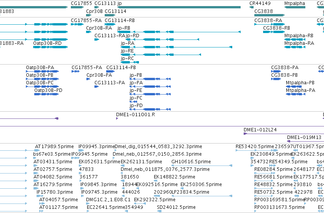Image resolution: width=324 pixels, height=213 pixels.
Task: Open EST IP09945.3prime
Action: tap(96, 147)
